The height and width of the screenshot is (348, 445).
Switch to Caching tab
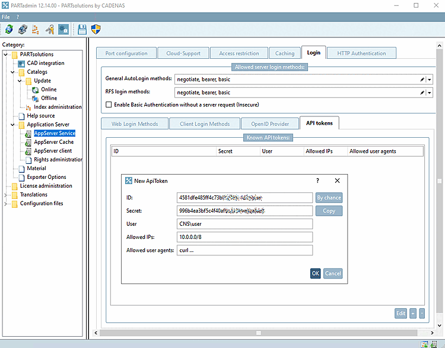285,53
